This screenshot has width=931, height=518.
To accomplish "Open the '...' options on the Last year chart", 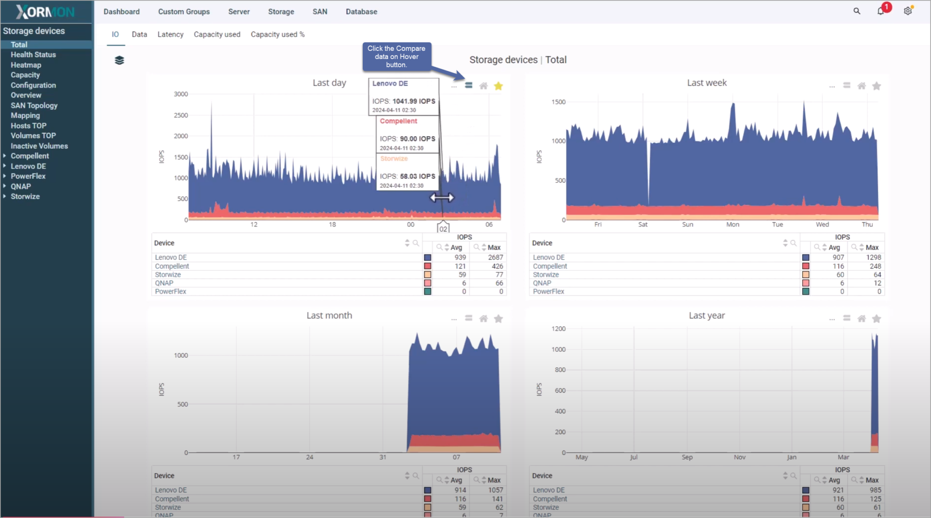I will 831,318.
